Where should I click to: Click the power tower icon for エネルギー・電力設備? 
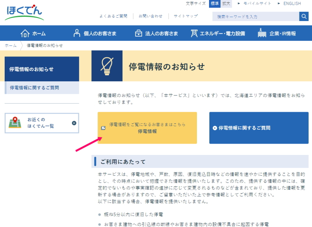pos(194,33)
